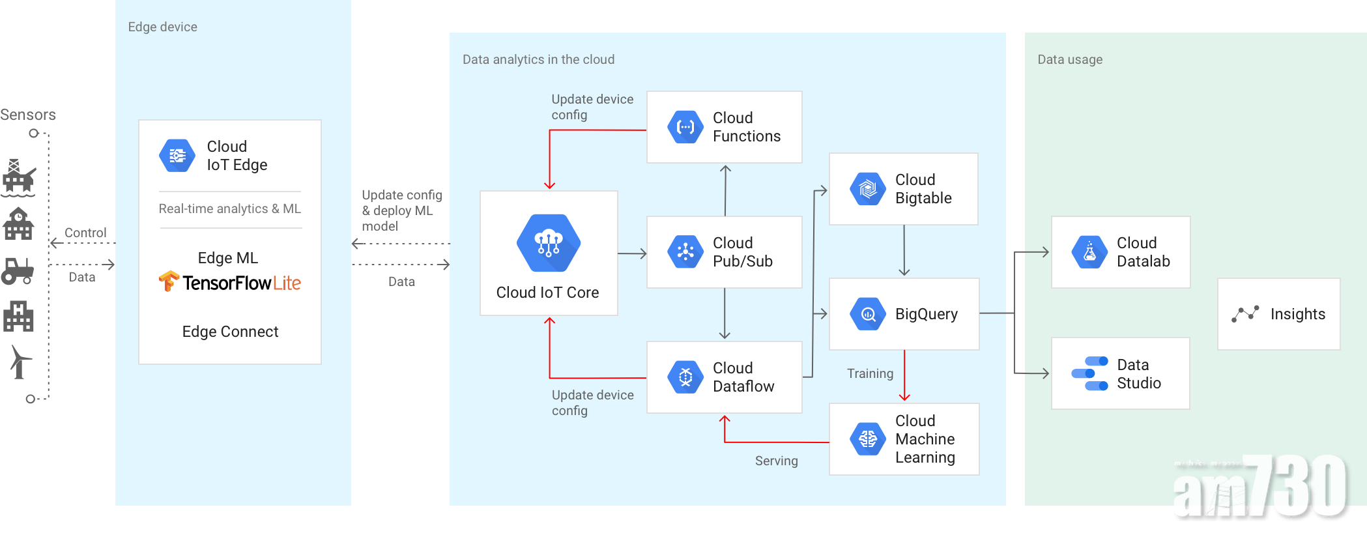The height and width of the screenshot is (533, 1367).
Task: Select the Cloud Machine Learning brain icon
Action: pyautogui.click(x=868, y=439)
